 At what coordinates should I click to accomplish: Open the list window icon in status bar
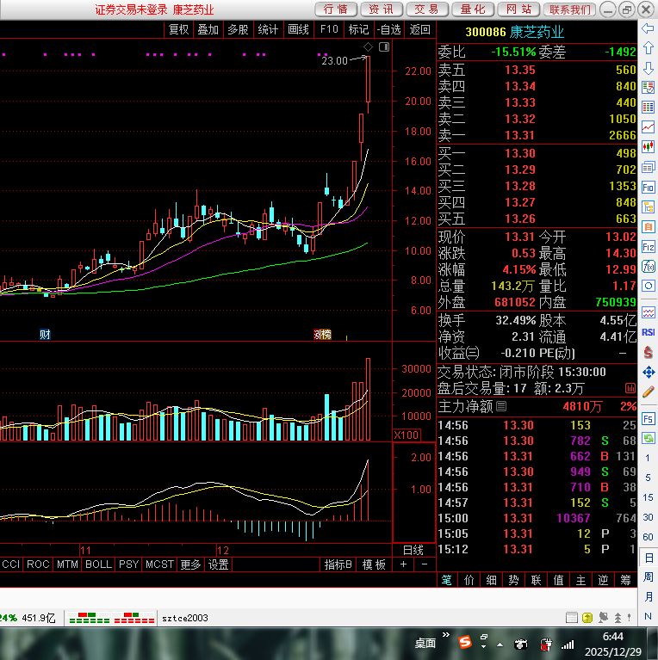click(571, 618)
